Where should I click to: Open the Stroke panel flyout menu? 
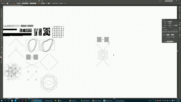(x=177, y=20)
